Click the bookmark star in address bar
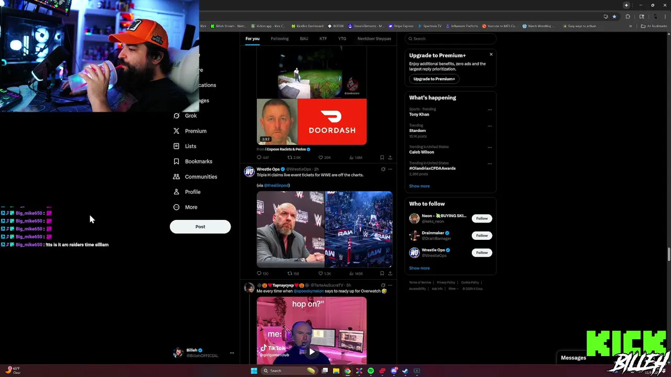The image size is (671, 377). pos(614,16)
